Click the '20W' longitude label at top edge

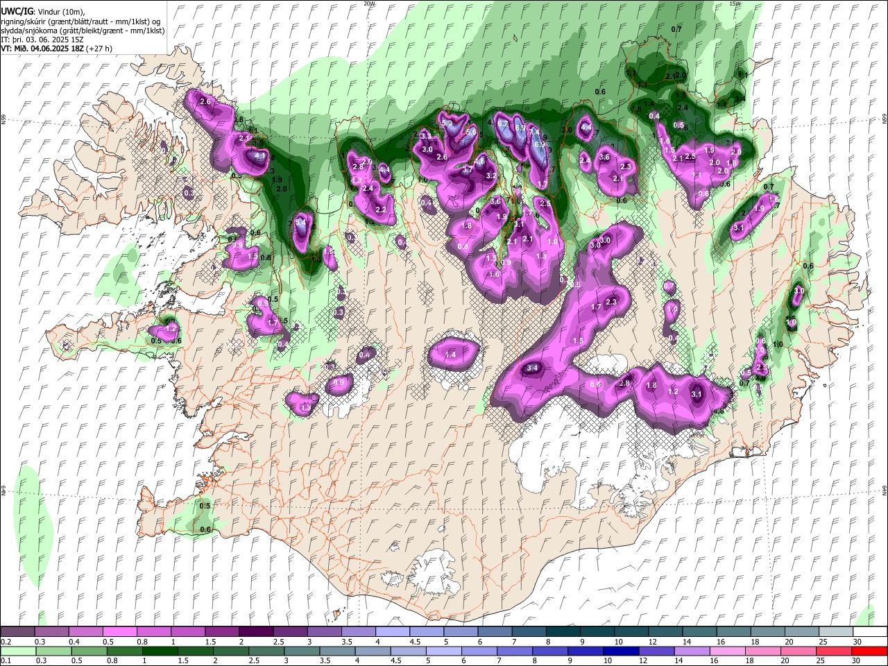click(x=370, y=3)
